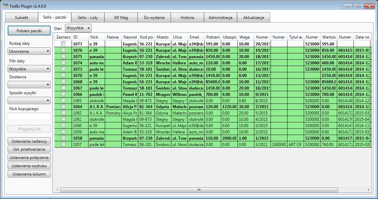The width and height of the screenshot is (378, 199).
Task: Click the postal code 11-702 cell
Action: (146, 94)
